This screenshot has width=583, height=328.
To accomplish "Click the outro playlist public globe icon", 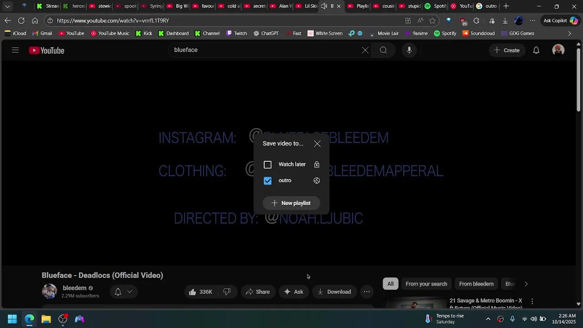I will pyautogui.click(x=317, y=181).
